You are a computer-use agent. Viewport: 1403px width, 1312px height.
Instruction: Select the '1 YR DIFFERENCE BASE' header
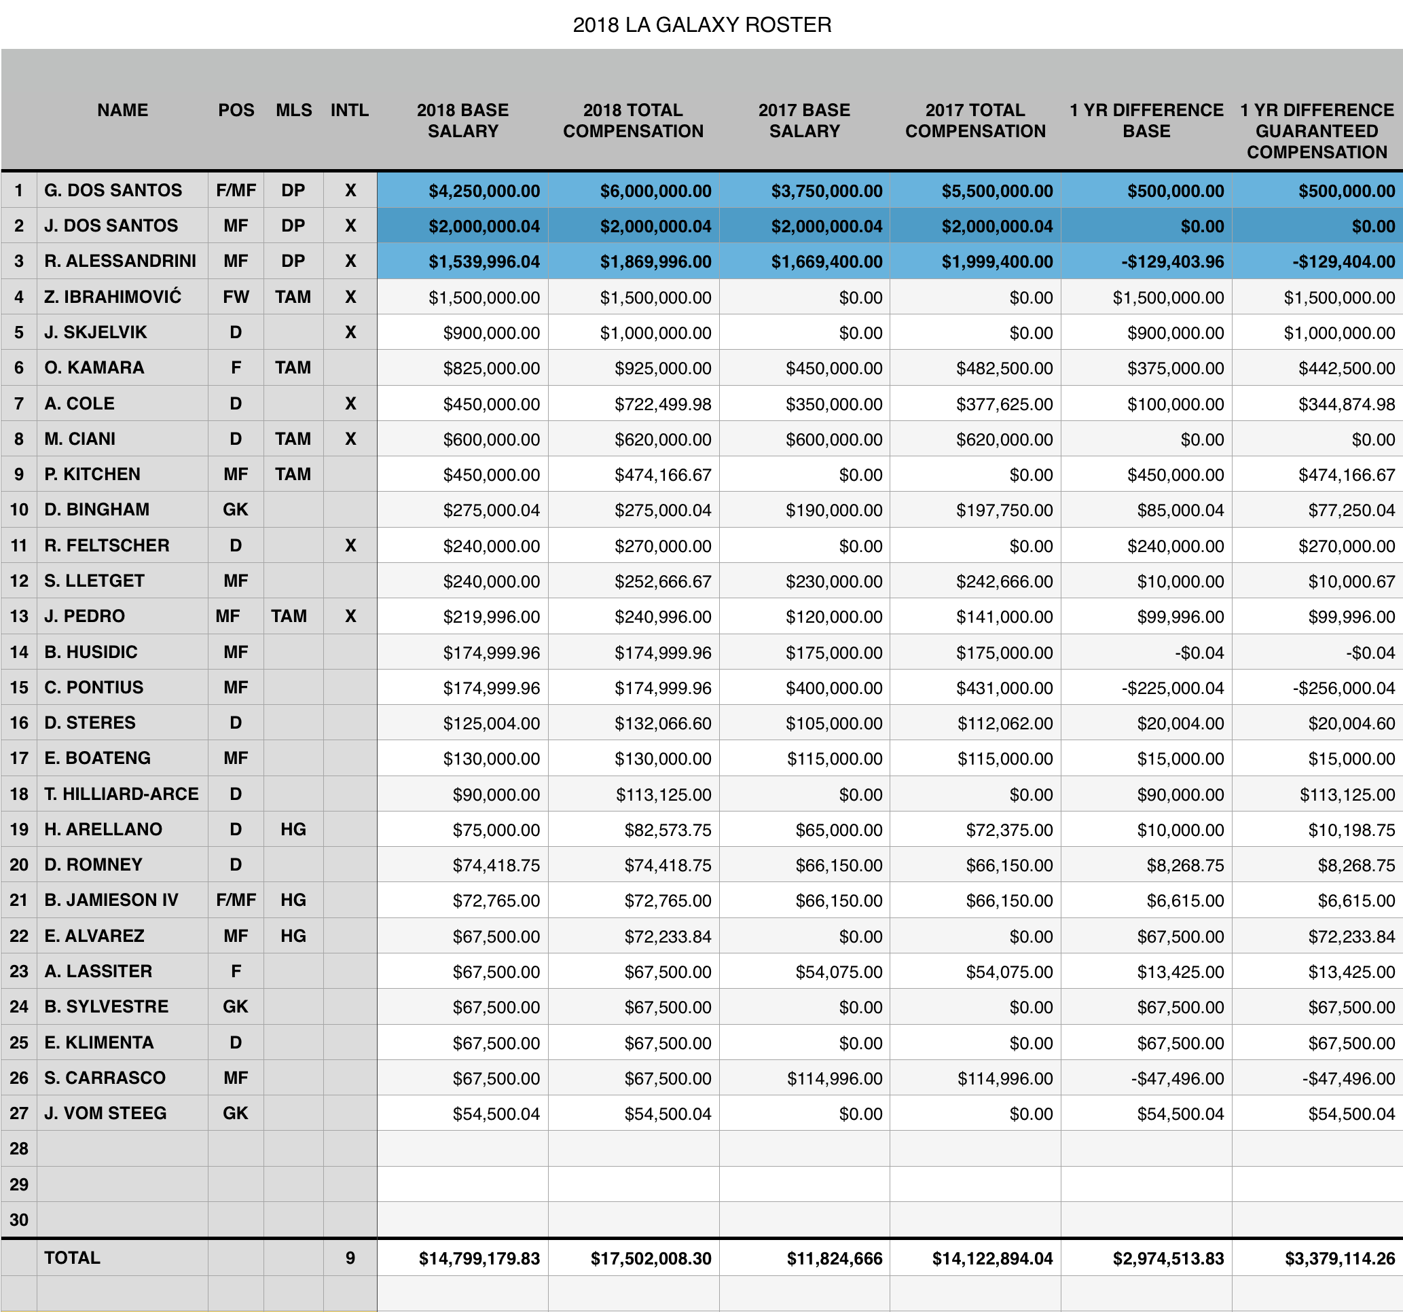click(x=1146, y=121)
